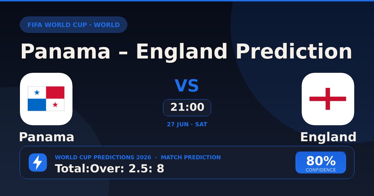Screen dimensions: 374x196
Task: Select the FIFA World Cup · World badge
Action: [74, 25]
